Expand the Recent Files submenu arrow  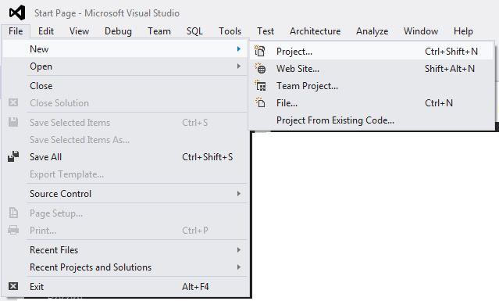pos(239,250)
